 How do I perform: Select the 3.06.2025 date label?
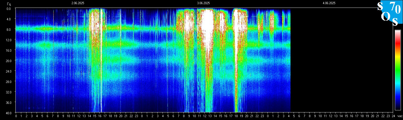(x=203, y=3)
